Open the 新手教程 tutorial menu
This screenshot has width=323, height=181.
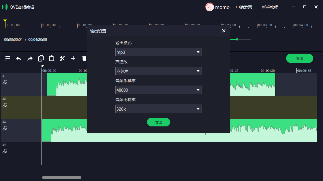pyautogui.click(x=270, y=7)
